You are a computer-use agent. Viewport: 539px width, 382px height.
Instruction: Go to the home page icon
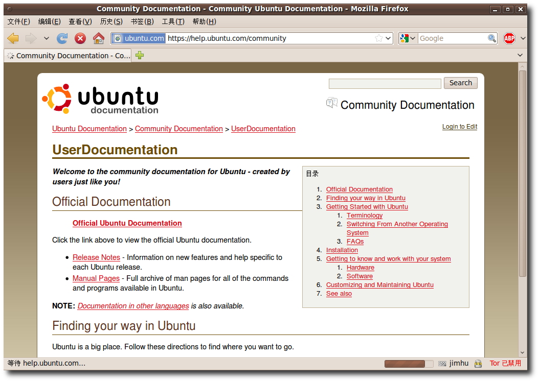click(99, 38)
